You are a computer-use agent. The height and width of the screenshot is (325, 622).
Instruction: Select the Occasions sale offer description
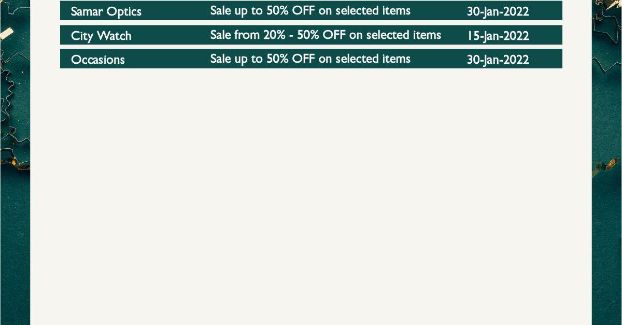(310, 59)
